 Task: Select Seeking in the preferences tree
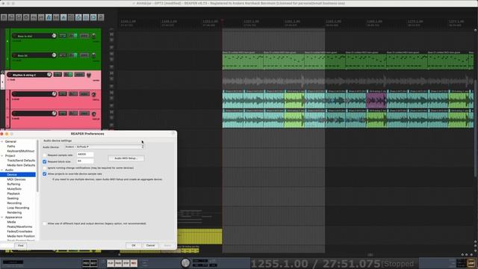click(x=13, y=198)
